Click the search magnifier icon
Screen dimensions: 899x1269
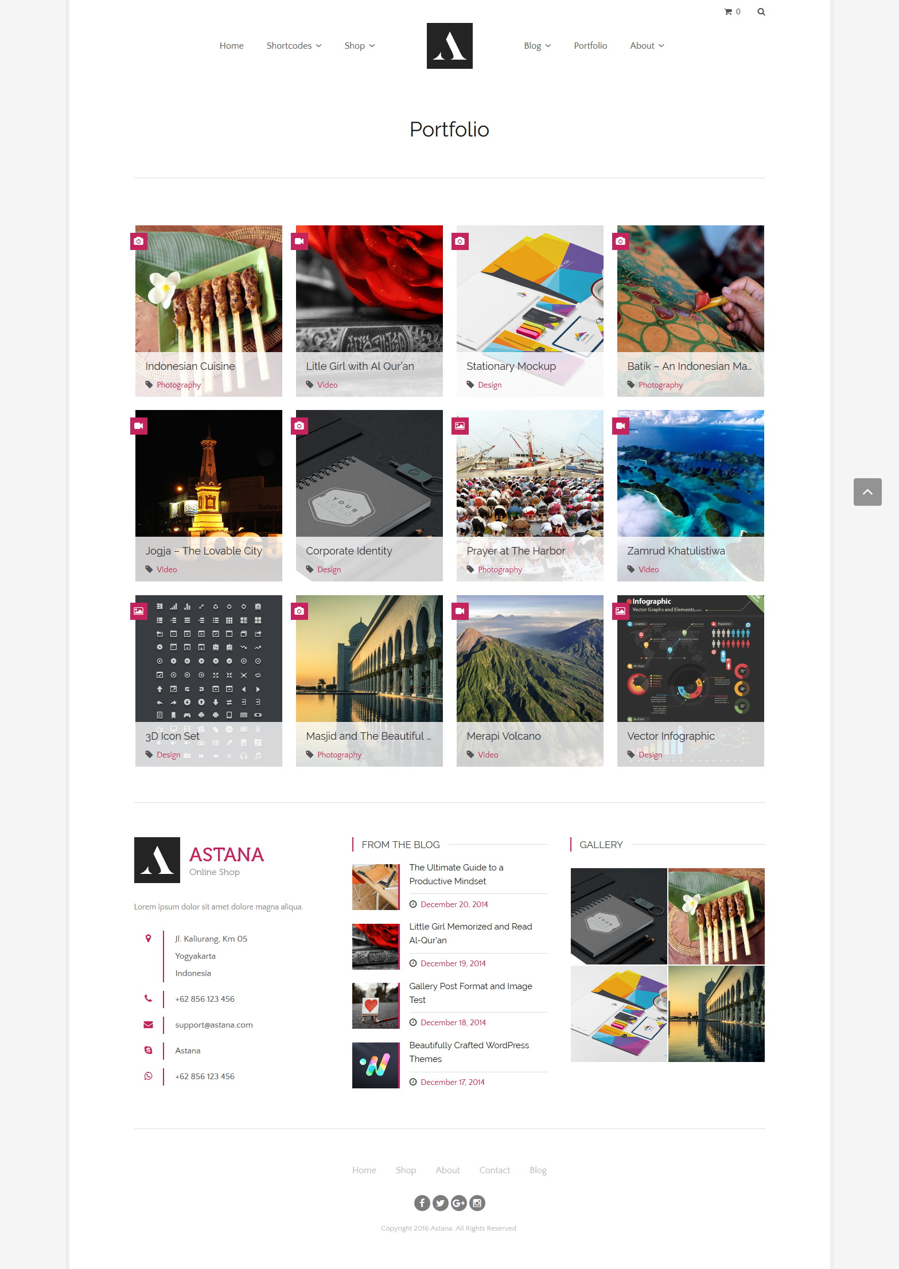761,11
